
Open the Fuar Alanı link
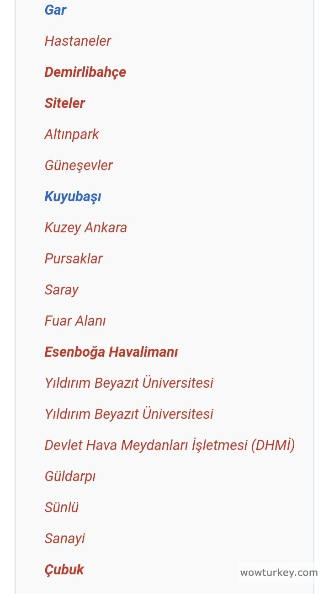click(x=75, y=321)
